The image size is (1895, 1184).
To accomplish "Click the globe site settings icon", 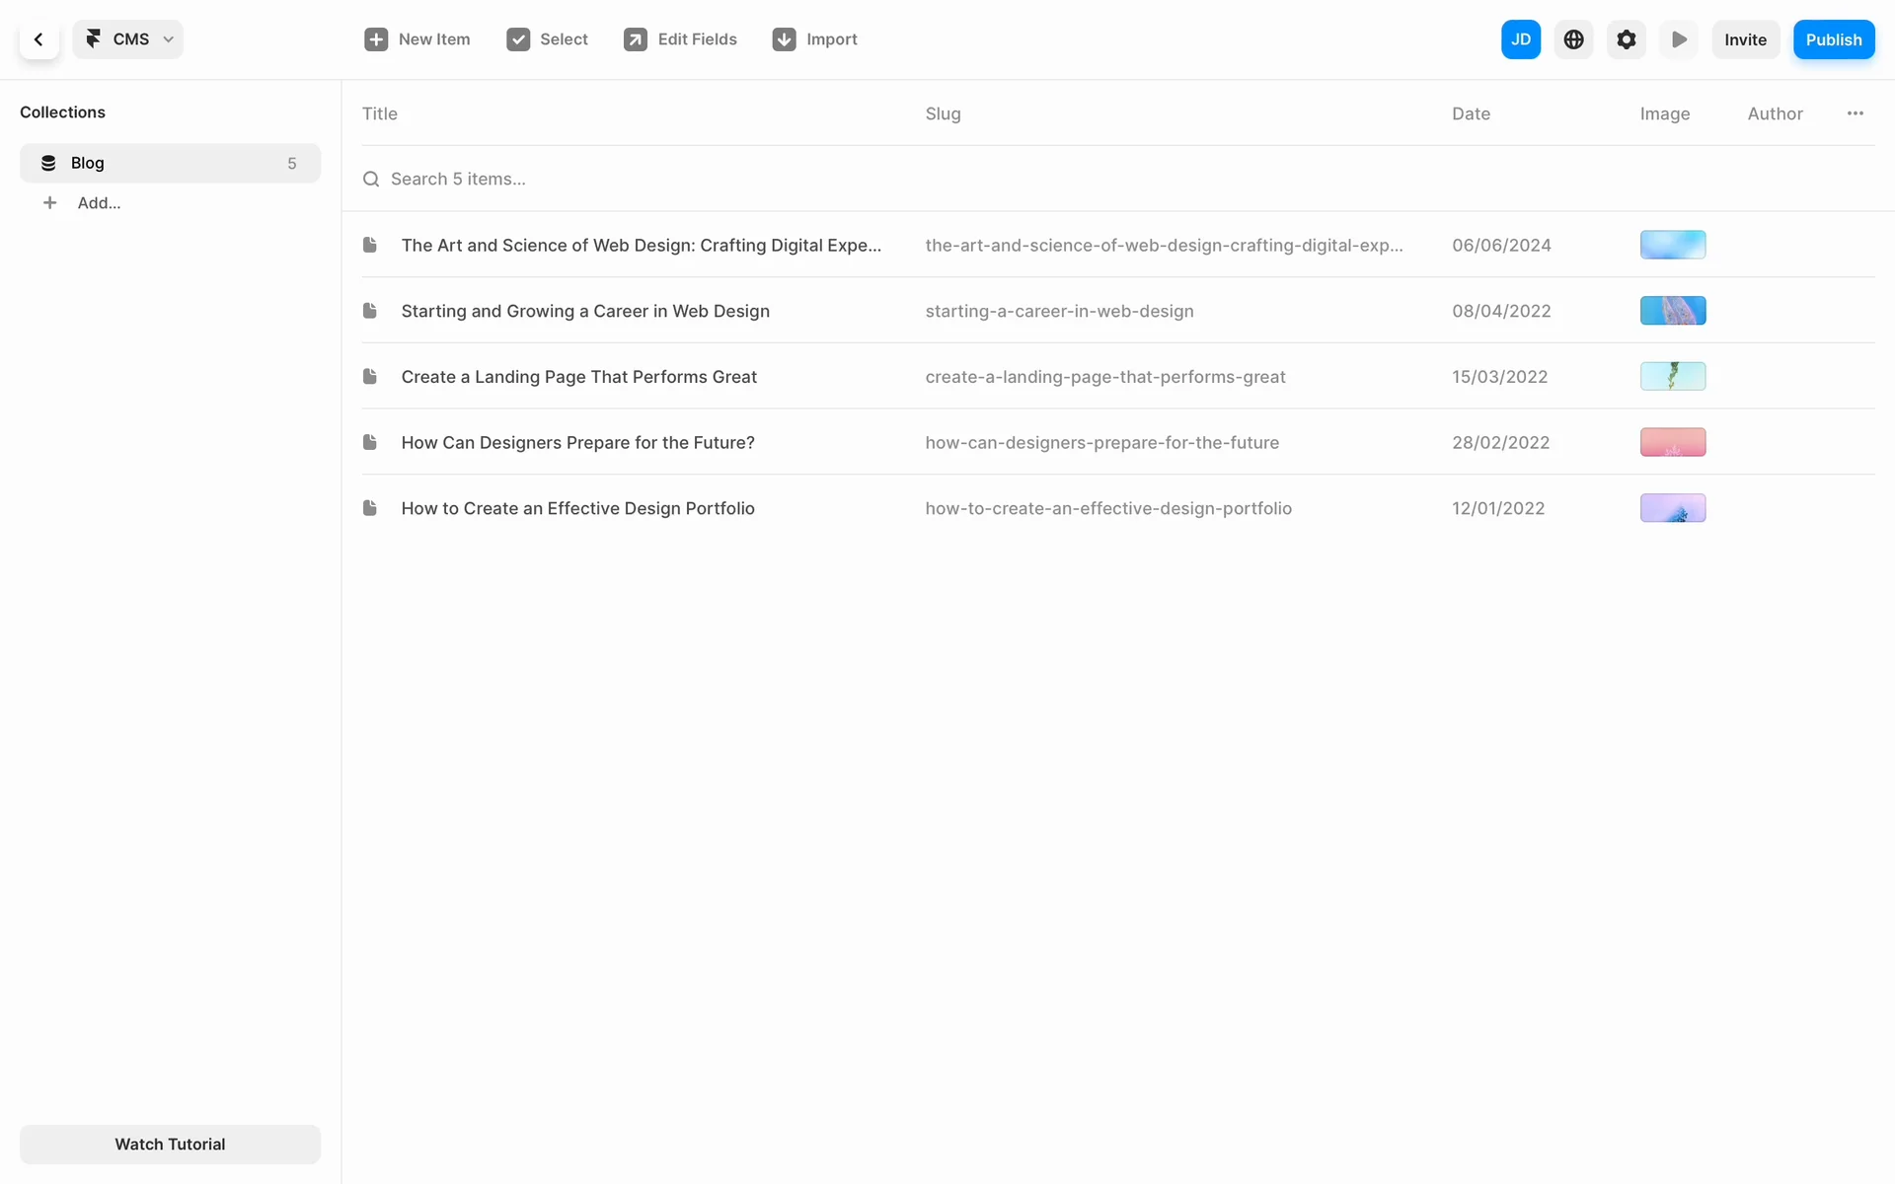I will point(1573,39).
